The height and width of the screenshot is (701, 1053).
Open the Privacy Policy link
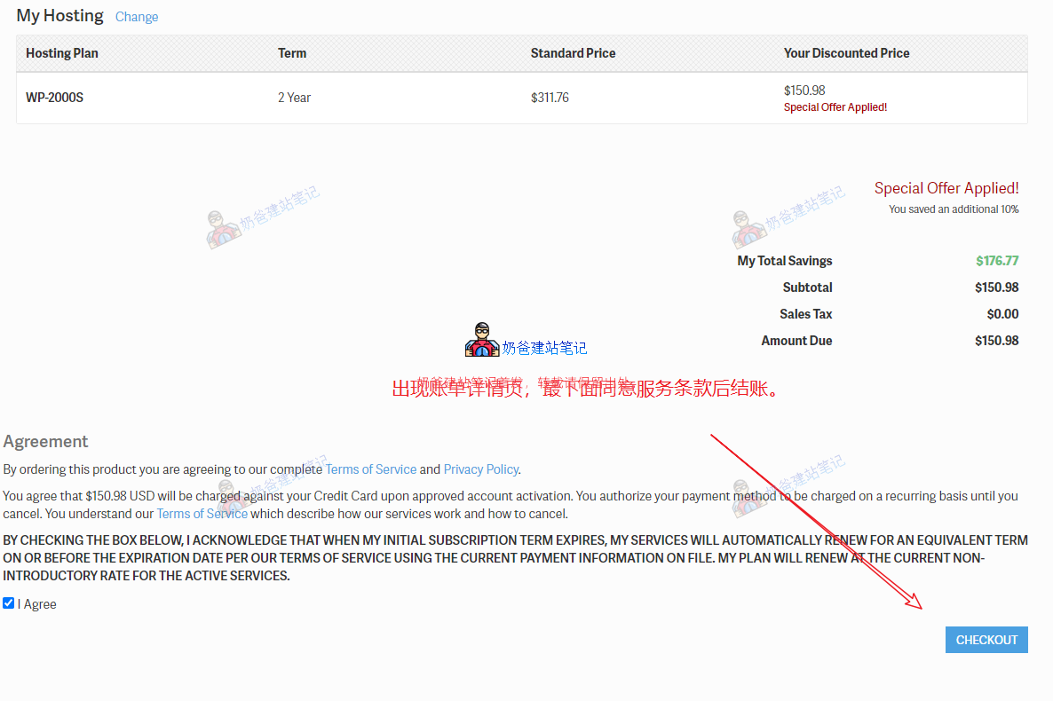(x=480, y=469)
